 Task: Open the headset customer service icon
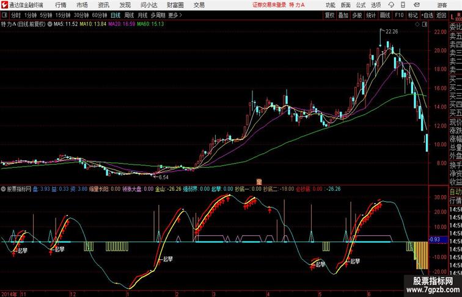(x=391, y=5)
